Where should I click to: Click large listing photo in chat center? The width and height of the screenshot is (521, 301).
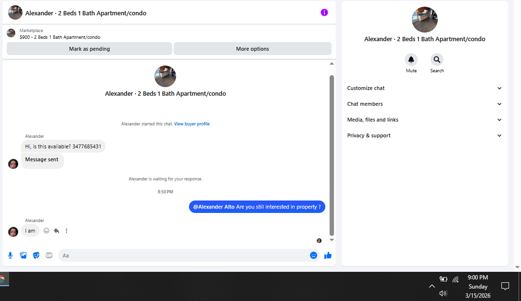point(165,77)
